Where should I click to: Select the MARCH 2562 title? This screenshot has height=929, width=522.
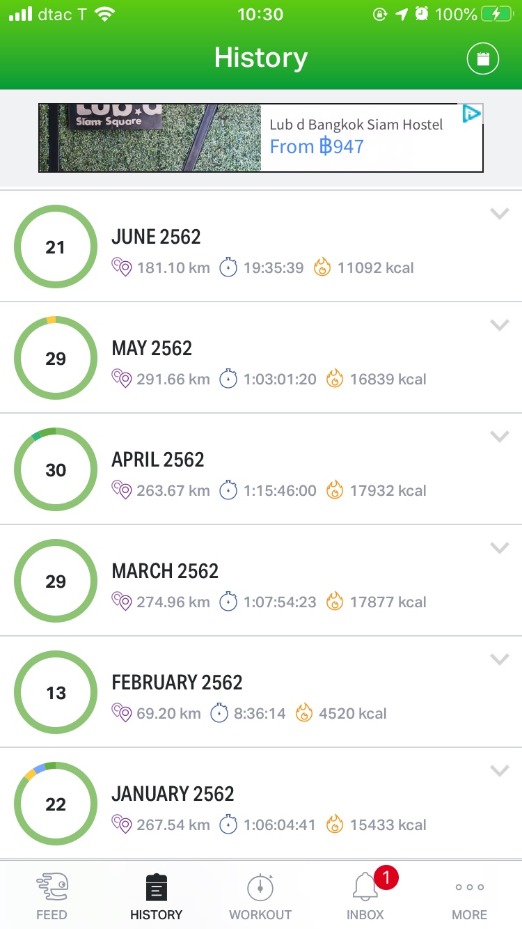click(165, 571)
